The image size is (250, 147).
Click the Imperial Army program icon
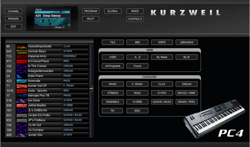[x=22, y=56]
